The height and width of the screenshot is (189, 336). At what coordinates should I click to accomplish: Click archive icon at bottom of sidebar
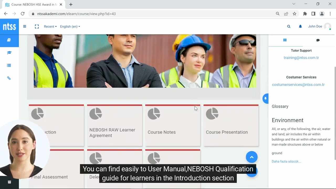point(9,182)
